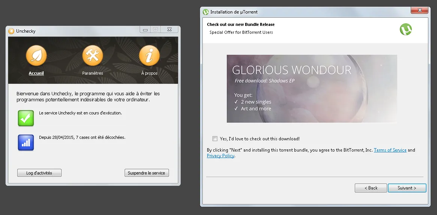
Task: Click the "Art and more" banner line
Action: 256,108
